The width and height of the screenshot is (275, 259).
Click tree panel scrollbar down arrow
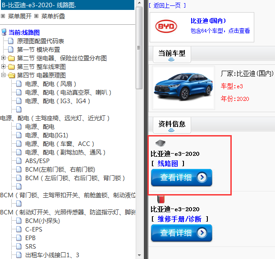point(139,255)
